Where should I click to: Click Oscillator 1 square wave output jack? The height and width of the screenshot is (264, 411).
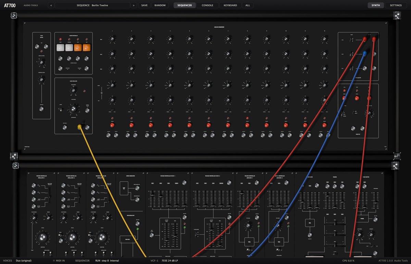(x=33, y=206)
